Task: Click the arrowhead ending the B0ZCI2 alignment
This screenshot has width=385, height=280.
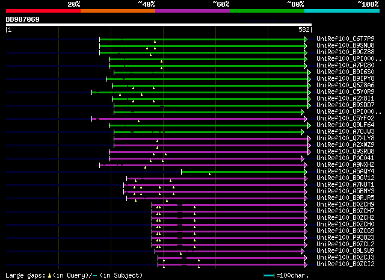Action: pyautogui.click(x=306, y=265)
